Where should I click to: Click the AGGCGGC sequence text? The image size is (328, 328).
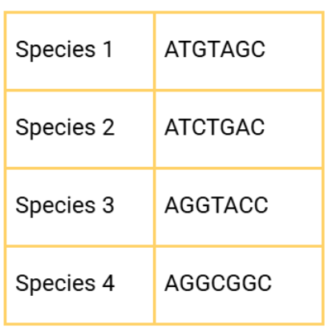(x=218, y=283)
